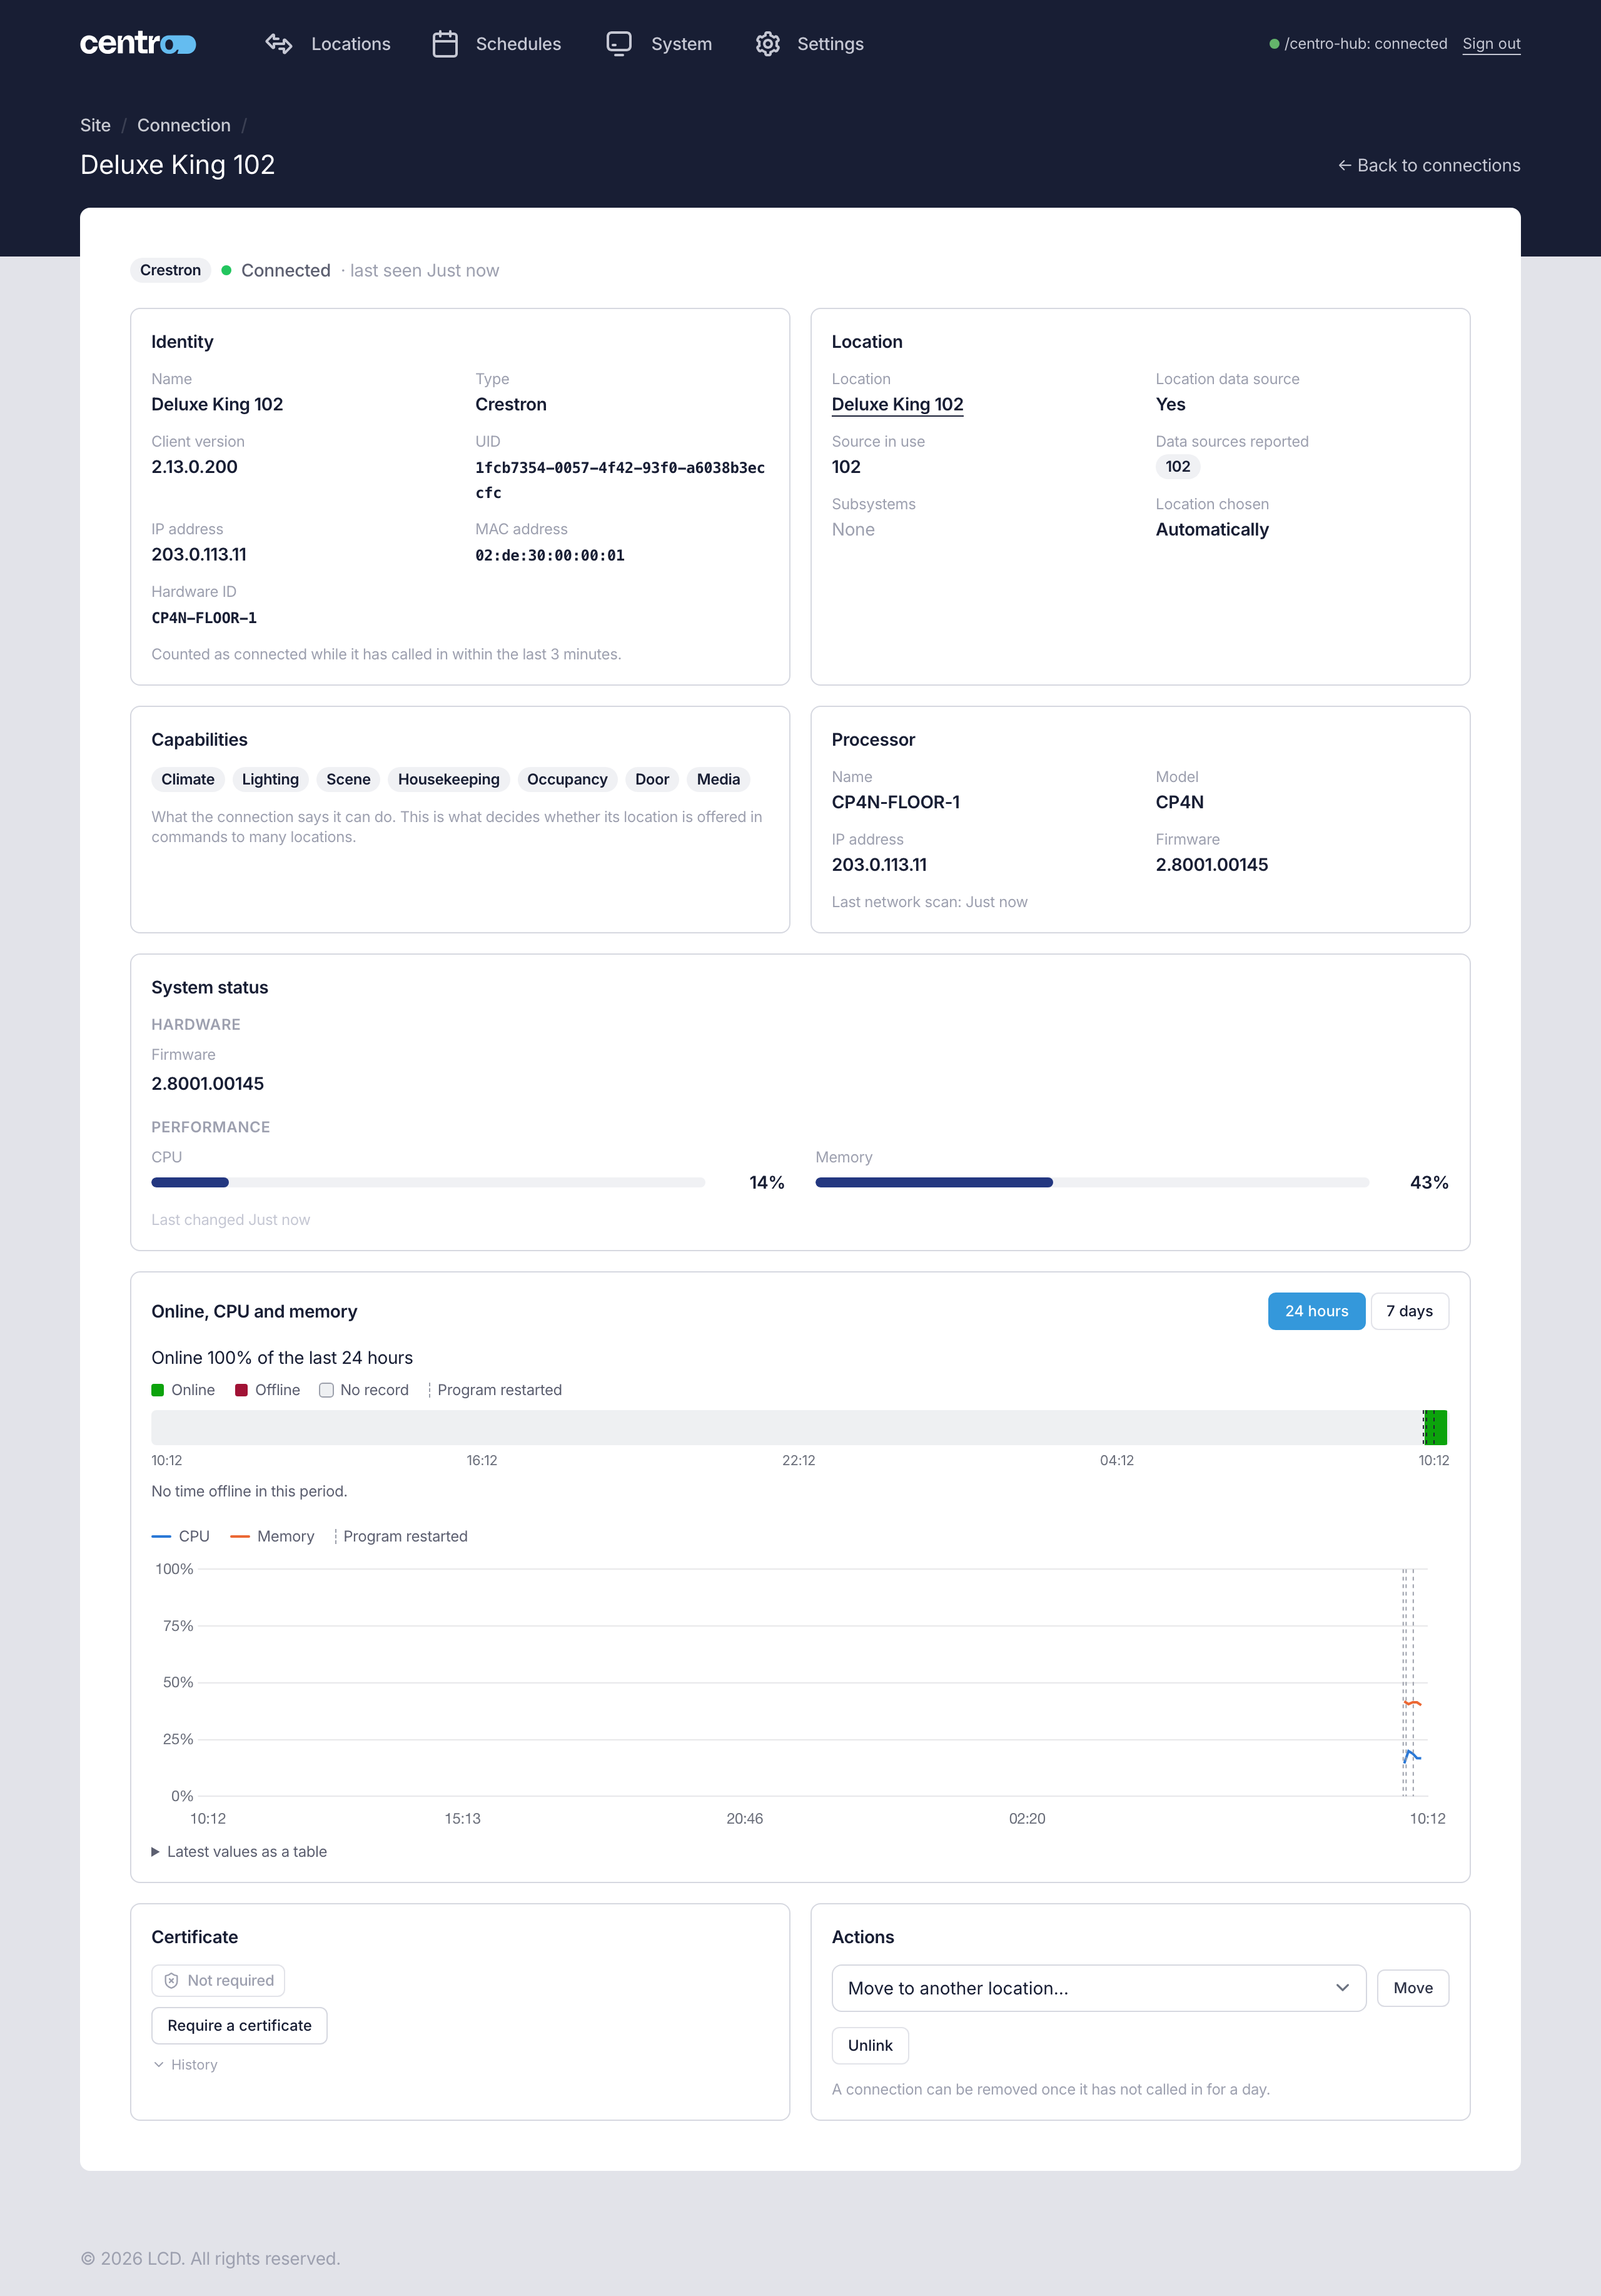Click Hardware ID CP4N-FLOOR-1 value
The image size is (1601, 2296).
[204, 618]
